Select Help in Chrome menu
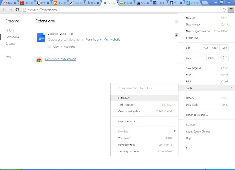Image resolution: width=235 pixels, height=170 pixels. 206,138
